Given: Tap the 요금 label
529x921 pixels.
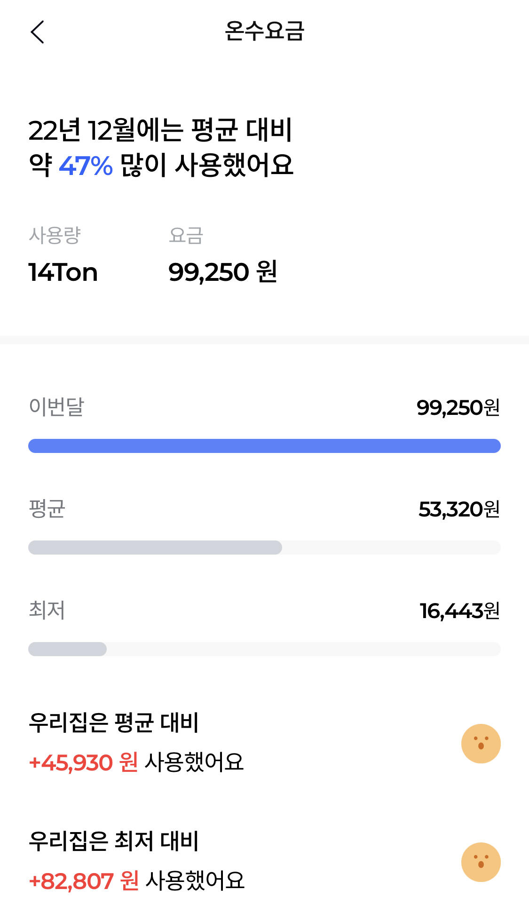Looking at the screenshot, I should [x=186, y=235].
